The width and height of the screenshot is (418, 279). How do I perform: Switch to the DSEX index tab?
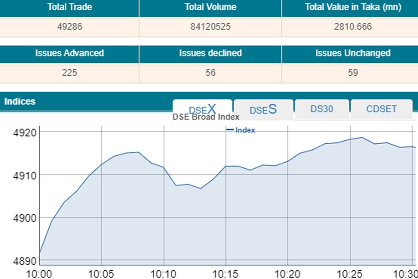click(202, 109)
